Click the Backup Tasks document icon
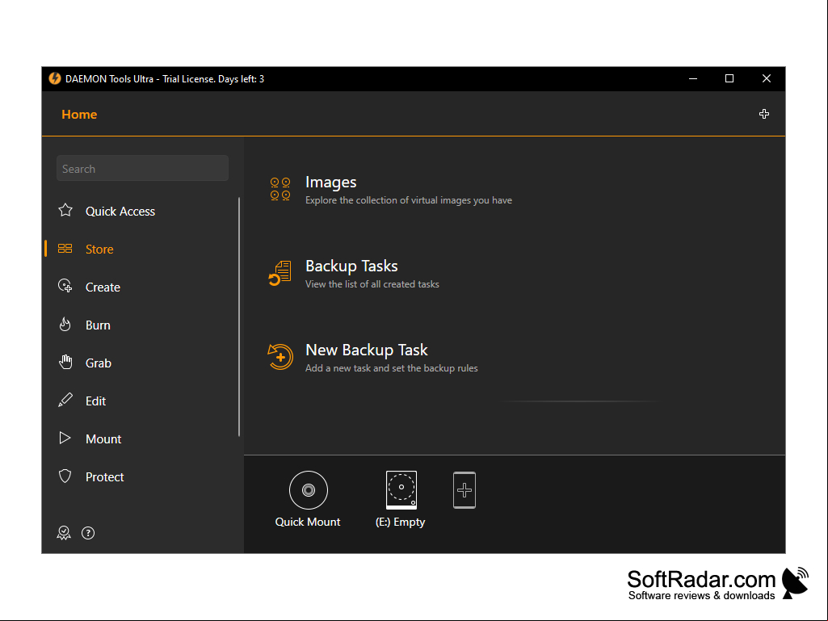 point(280,273)
